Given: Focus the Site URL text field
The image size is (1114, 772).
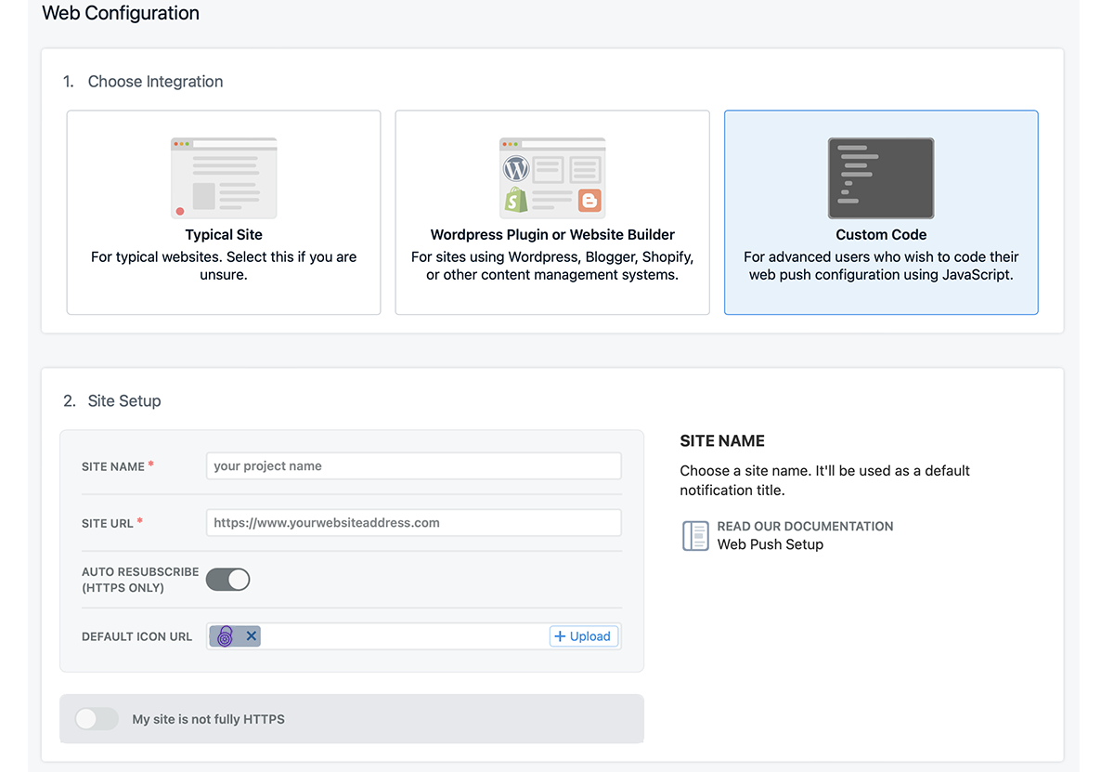Looking at the screenshot, I should coord(413,523).
